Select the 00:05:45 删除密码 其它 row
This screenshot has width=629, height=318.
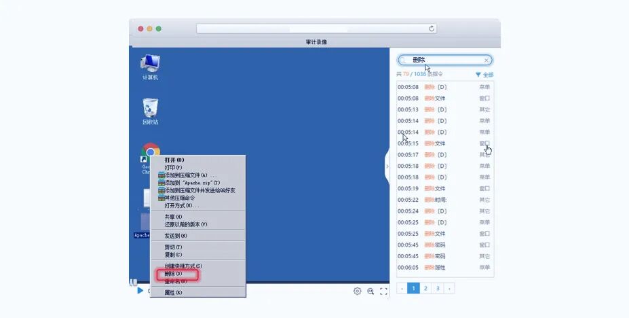[x=444, y=256]
